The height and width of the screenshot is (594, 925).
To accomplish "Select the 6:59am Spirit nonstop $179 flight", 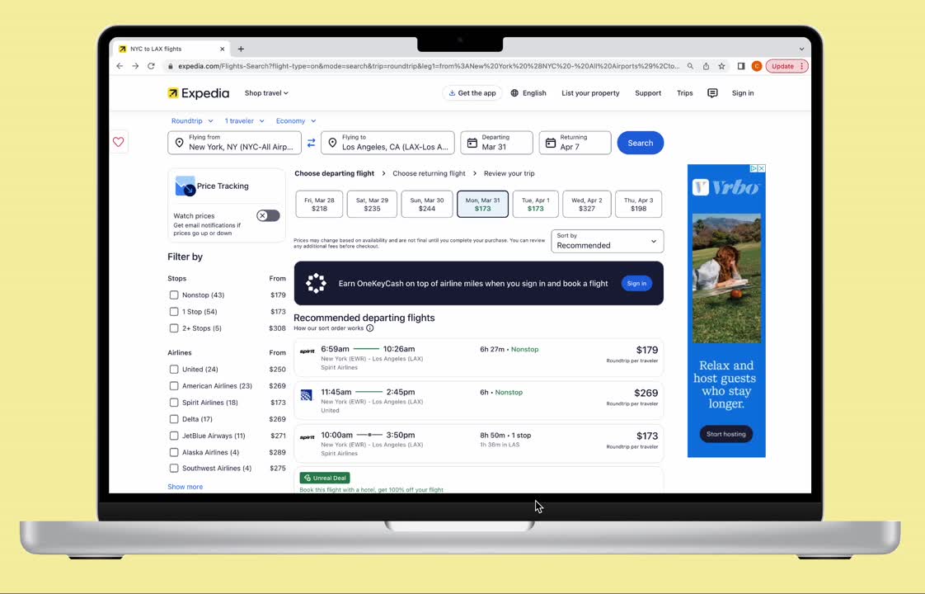I will (478, 358).
